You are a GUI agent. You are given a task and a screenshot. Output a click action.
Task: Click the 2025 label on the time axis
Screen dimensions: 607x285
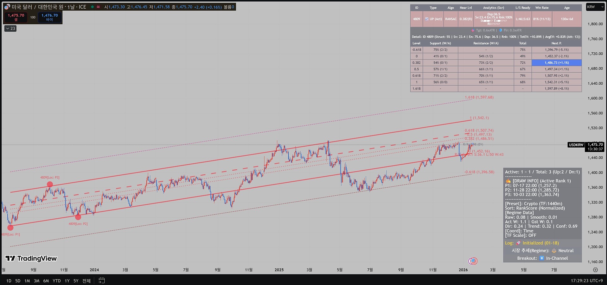tap(279, 270)
